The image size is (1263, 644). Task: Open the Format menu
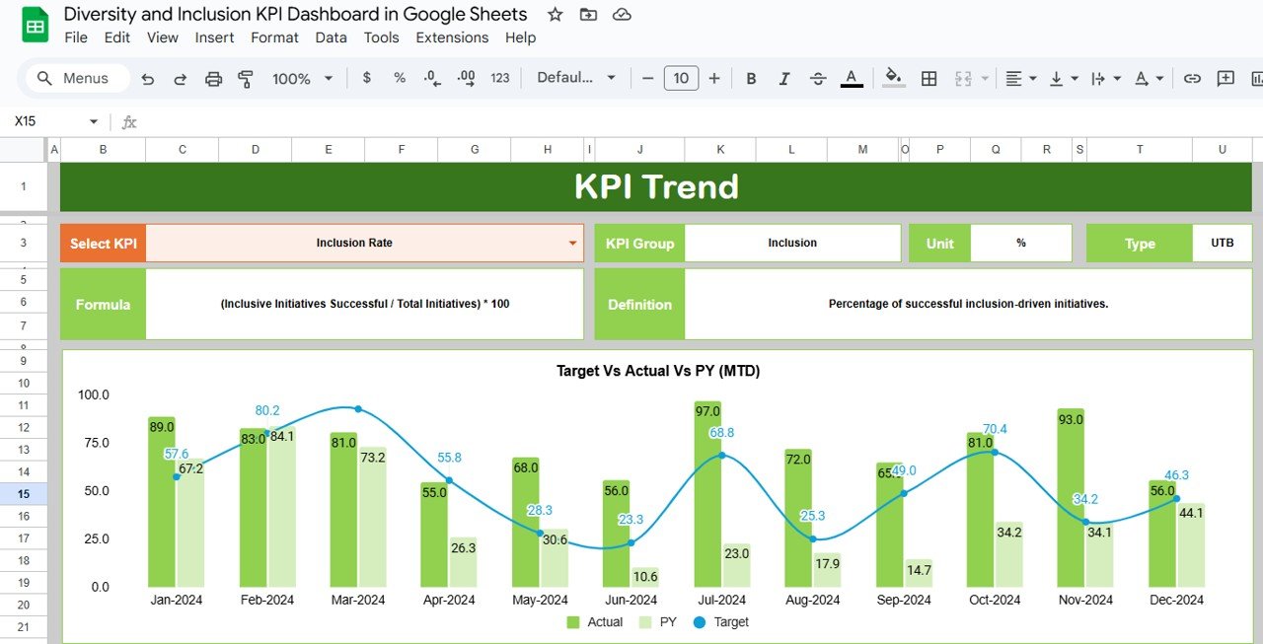(274, 37)
